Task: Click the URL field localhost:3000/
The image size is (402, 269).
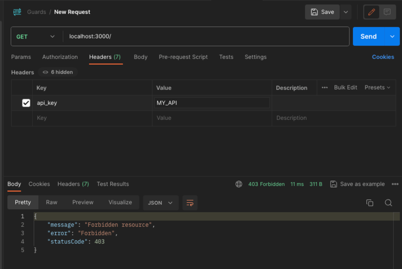Action: (x=206, y=37)
